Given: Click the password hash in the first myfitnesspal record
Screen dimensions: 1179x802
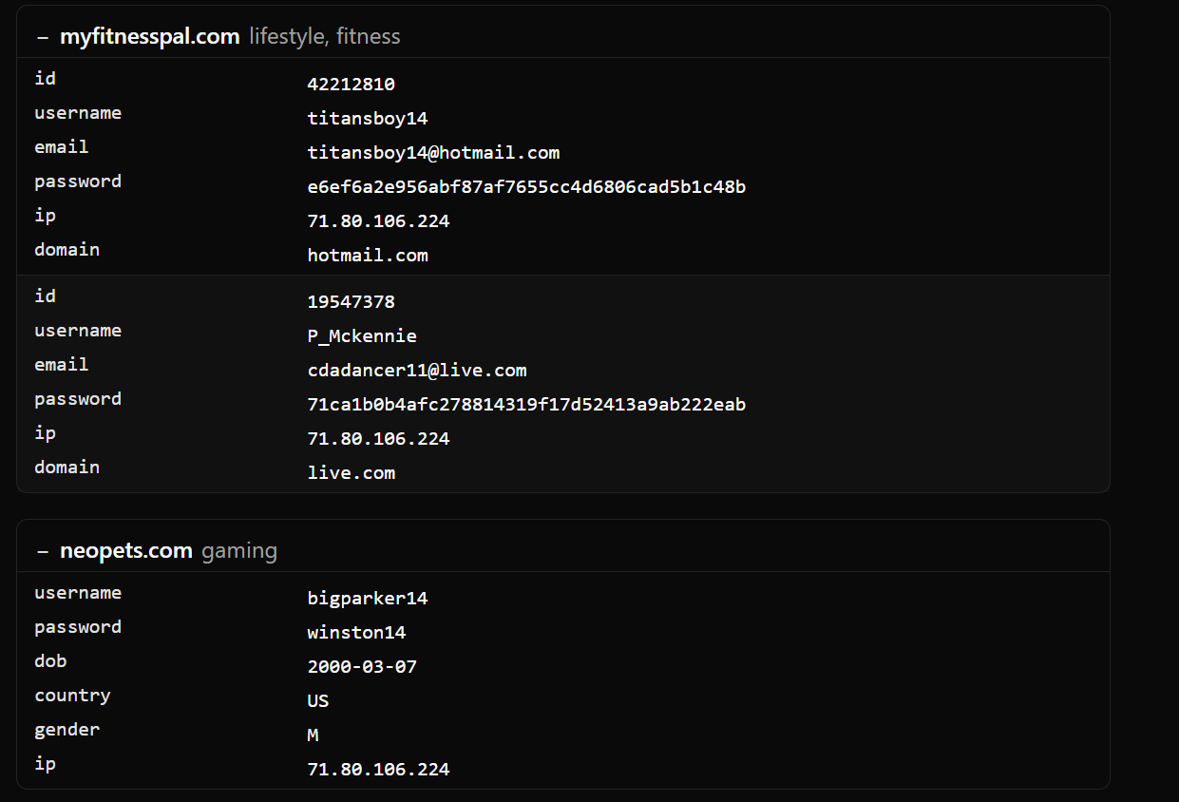Looking at the screenshot, I should [x=526, y=187].
